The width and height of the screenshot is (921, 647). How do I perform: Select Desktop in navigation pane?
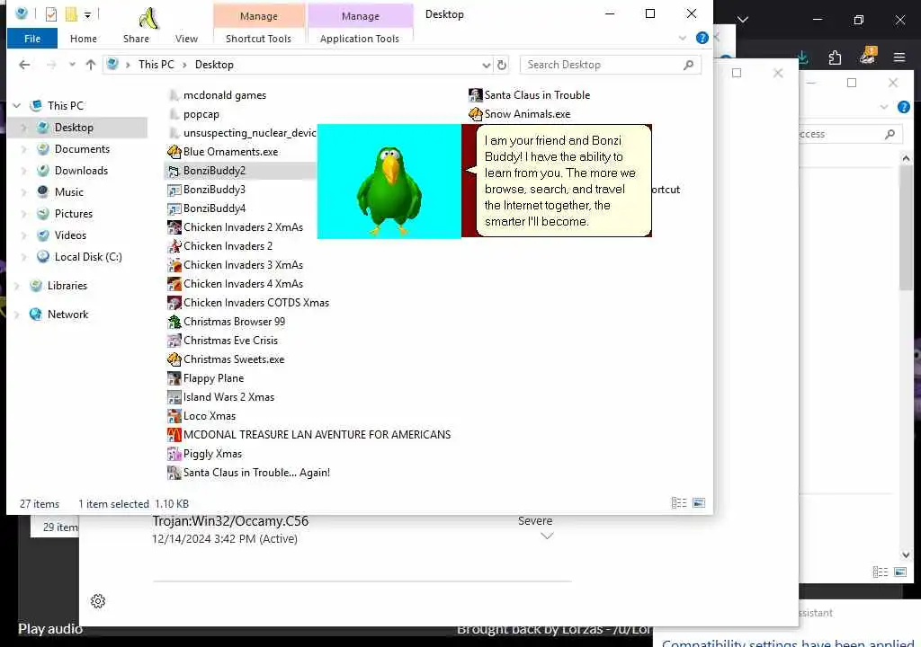(74, 128)
